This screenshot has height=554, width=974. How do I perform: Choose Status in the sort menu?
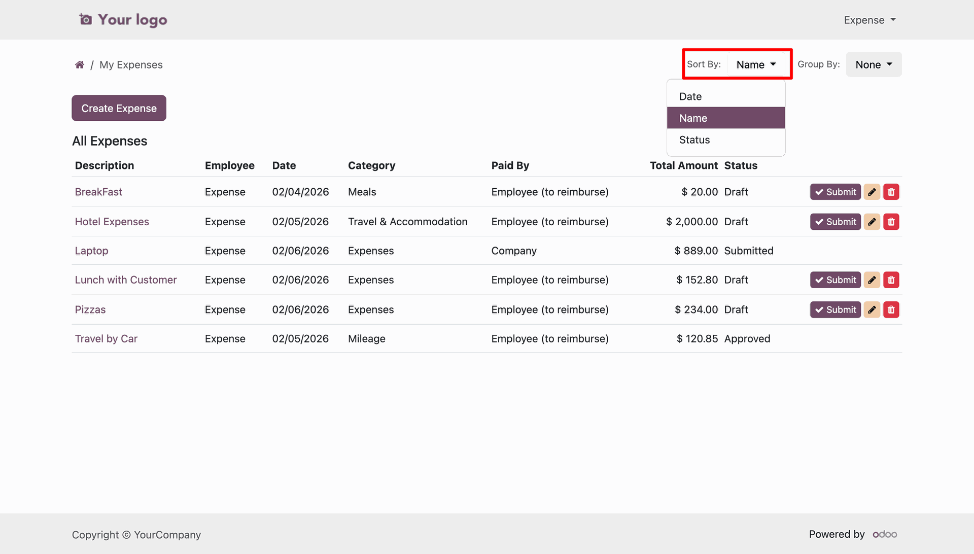point(726,140)
